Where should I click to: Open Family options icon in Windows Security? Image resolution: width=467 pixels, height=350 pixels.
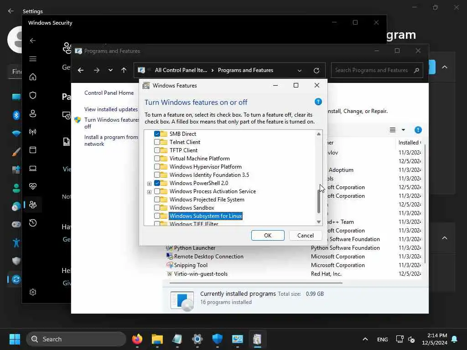pyautogui.click(x=33, y=205)
